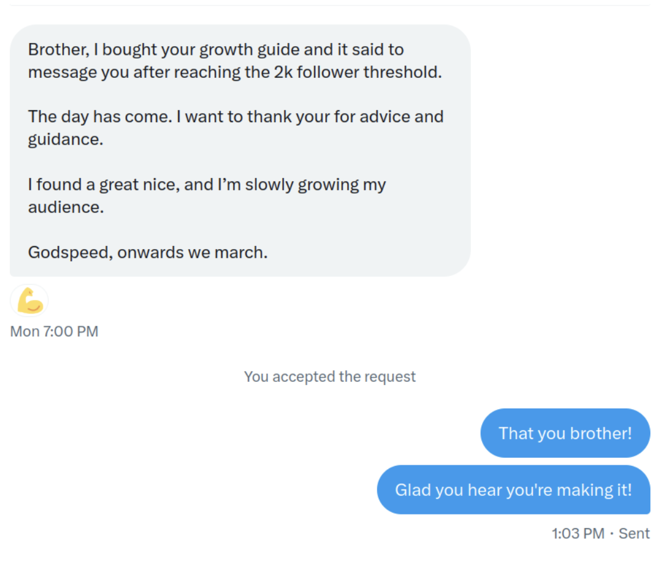
Task: Click the "1:03 PM" sent time
Action: (577, 534)
